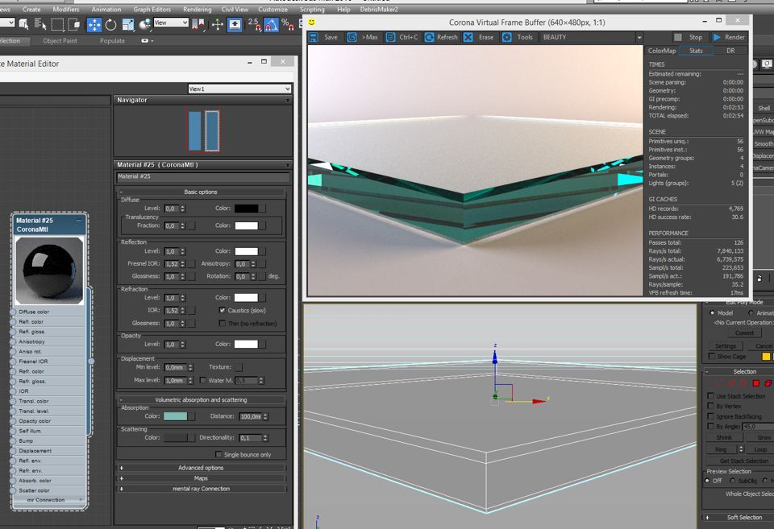This screenshot has width=774, height=529.
Task: Open the Rendering menu
Action: pos(197,10)
